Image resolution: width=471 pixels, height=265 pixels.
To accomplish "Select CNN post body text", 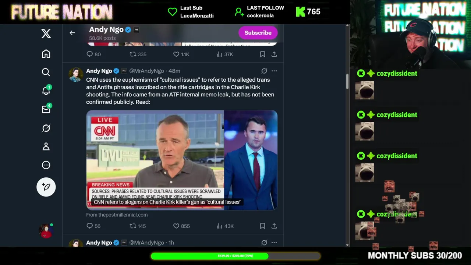I will click(180, 91).
